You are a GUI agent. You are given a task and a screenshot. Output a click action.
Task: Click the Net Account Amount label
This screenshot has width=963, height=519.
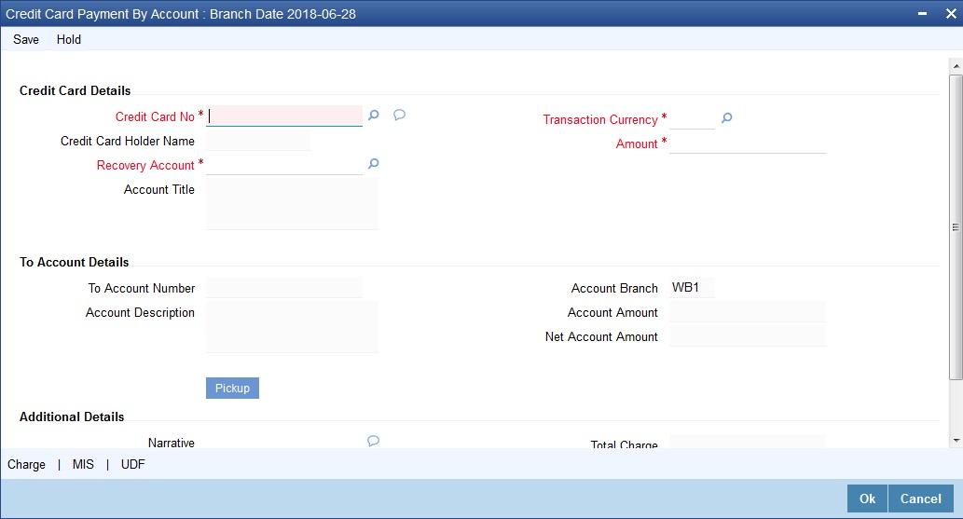pos(601,336)
